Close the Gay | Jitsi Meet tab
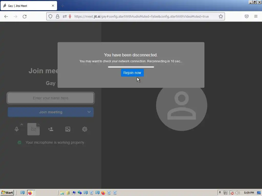Image resolution: width=262 pixels, height=196 pixels. point(53,6)
